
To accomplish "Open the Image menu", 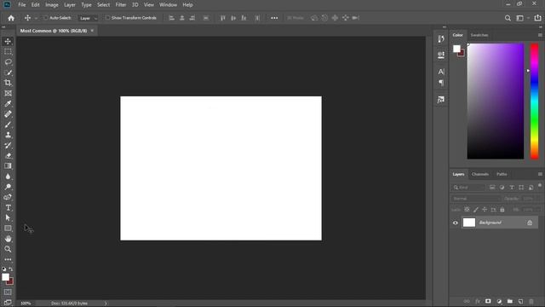I will pos(52,5).
